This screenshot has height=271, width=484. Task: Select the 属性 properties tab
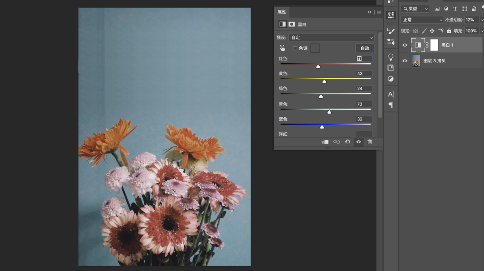[x=282, y=12]
